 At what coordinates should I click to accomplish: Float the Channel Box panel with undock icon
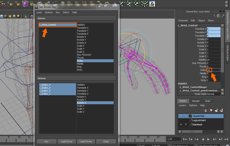point(221,11)
